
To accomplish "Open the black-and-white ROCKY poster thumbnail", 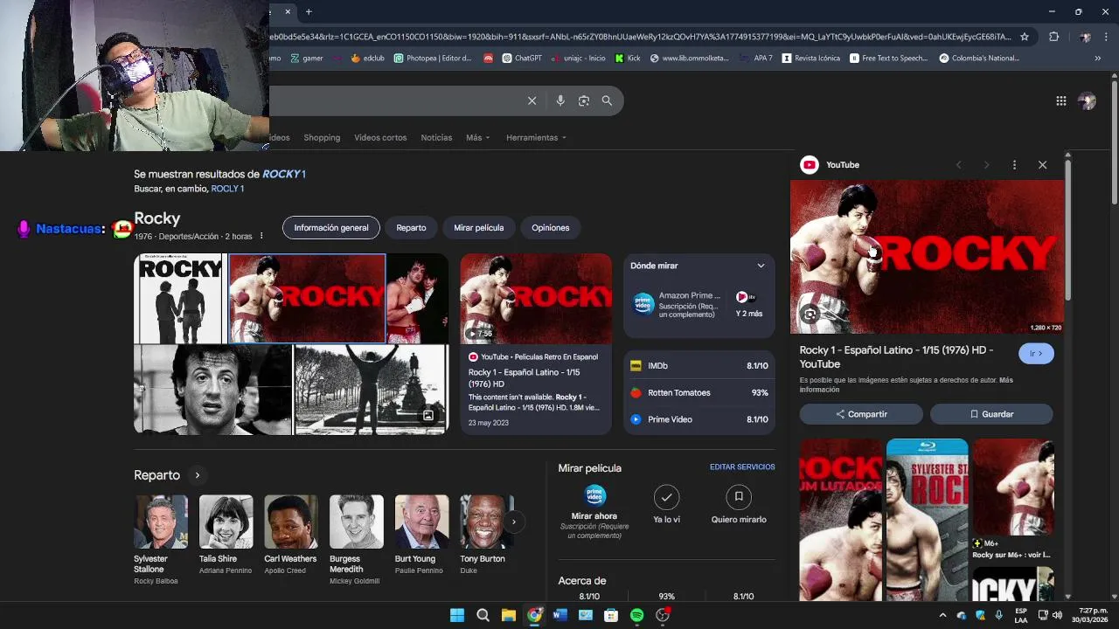I will tap(180, 298).
